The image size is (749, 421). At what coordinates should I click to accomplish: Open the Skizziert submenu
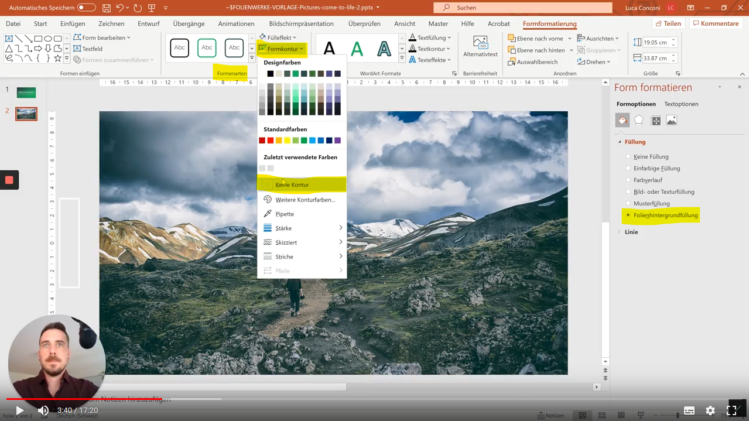pyautogui.click(x=302, y=242)
